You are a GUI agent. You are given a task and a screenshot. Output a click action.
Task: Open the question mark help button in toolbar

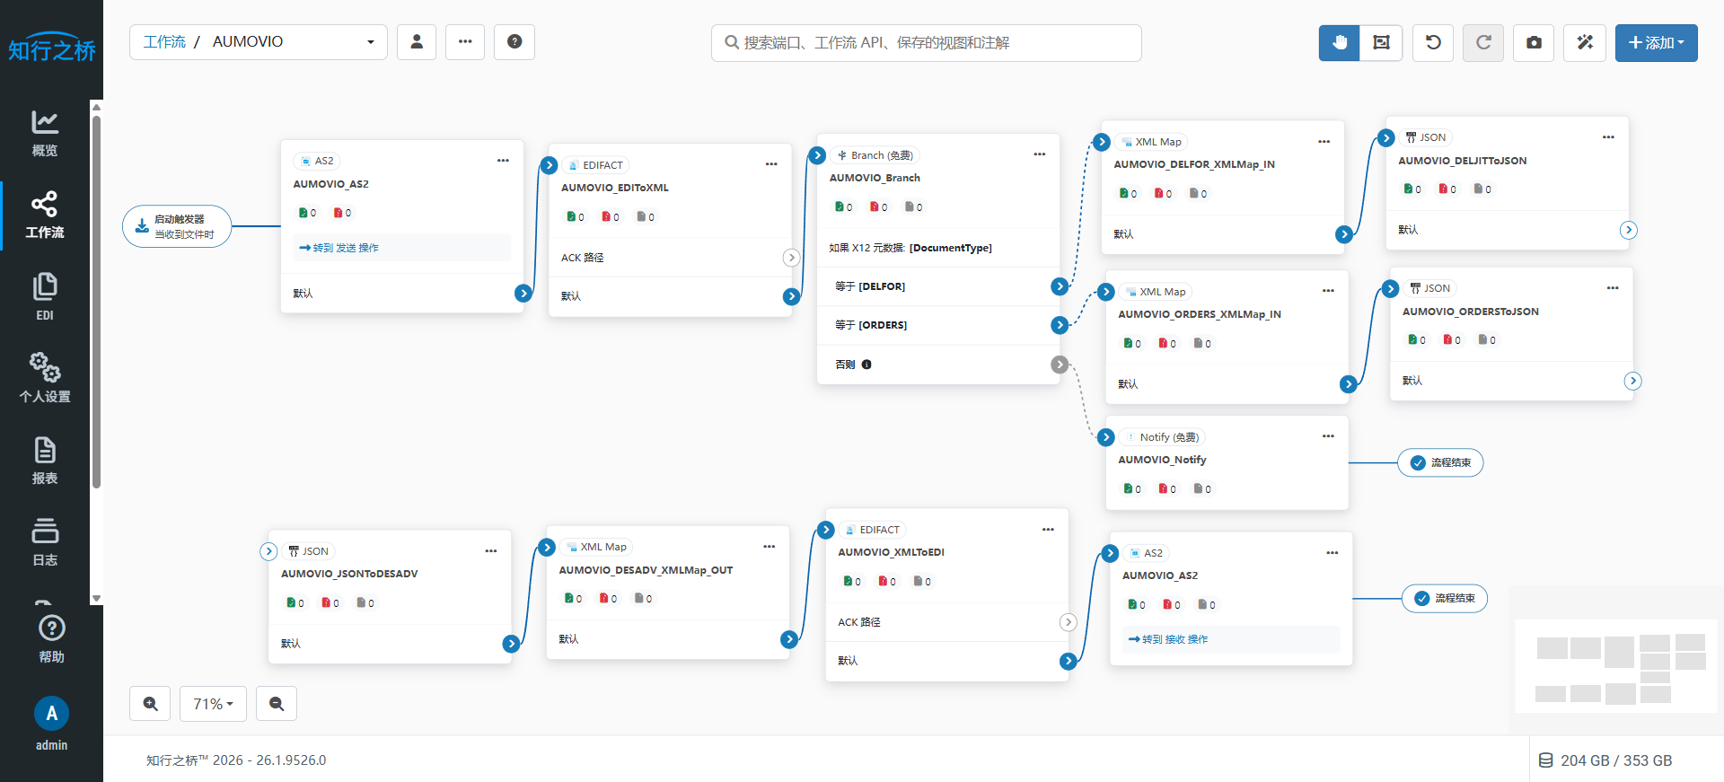pos(515,42)
